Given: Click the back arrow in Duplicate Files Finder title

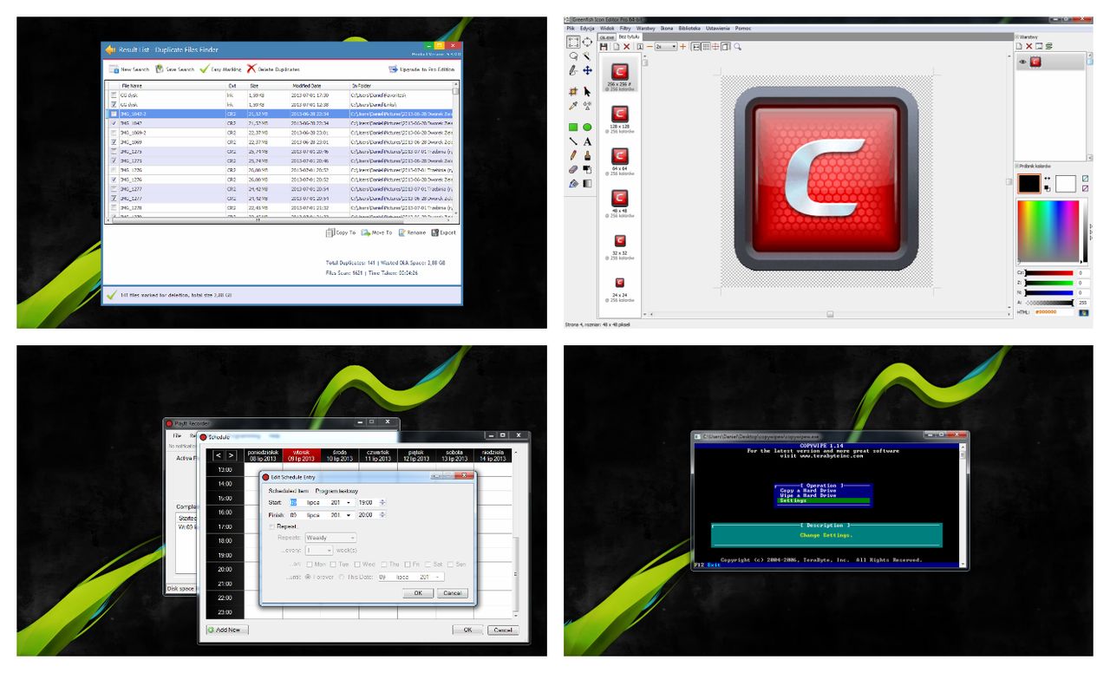Looking at the screenshot, I should pos(109,49).
